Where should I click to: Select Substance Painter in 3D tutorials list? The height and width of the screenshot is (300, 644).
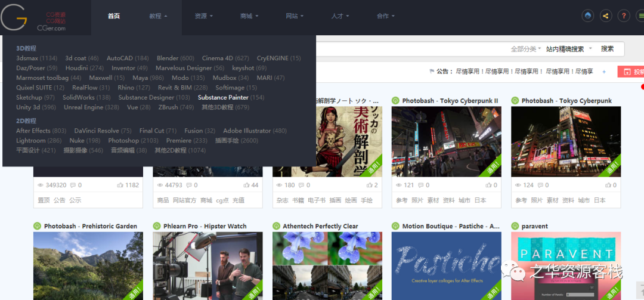click(x=223, y=97)
